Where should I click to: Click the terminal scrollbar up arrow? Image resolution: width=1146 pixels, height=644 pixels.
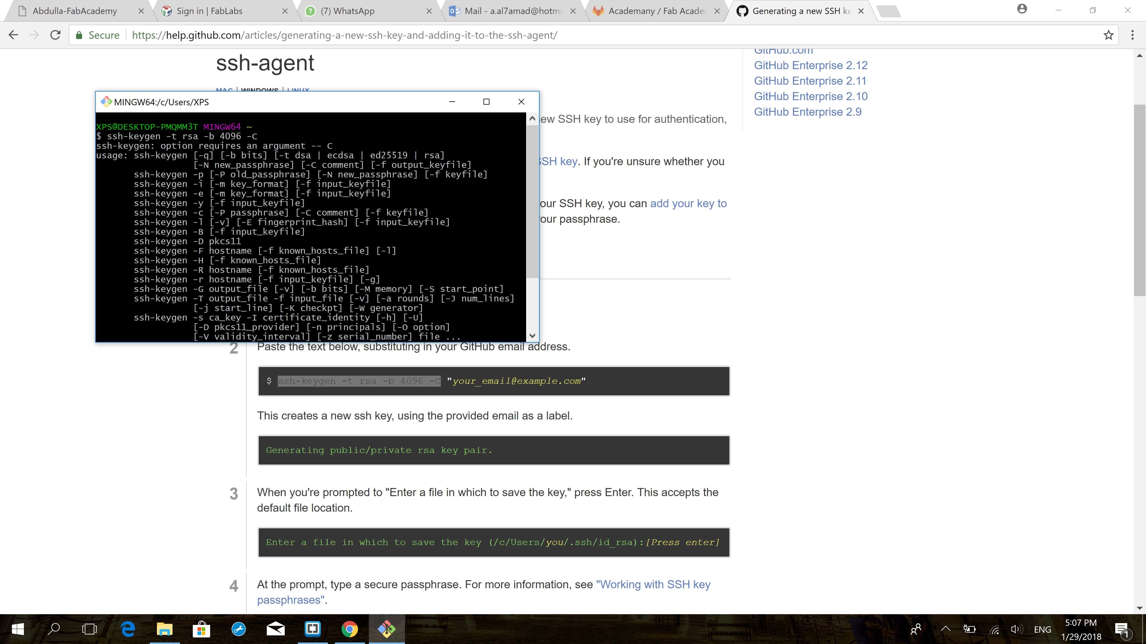point(532,119)
